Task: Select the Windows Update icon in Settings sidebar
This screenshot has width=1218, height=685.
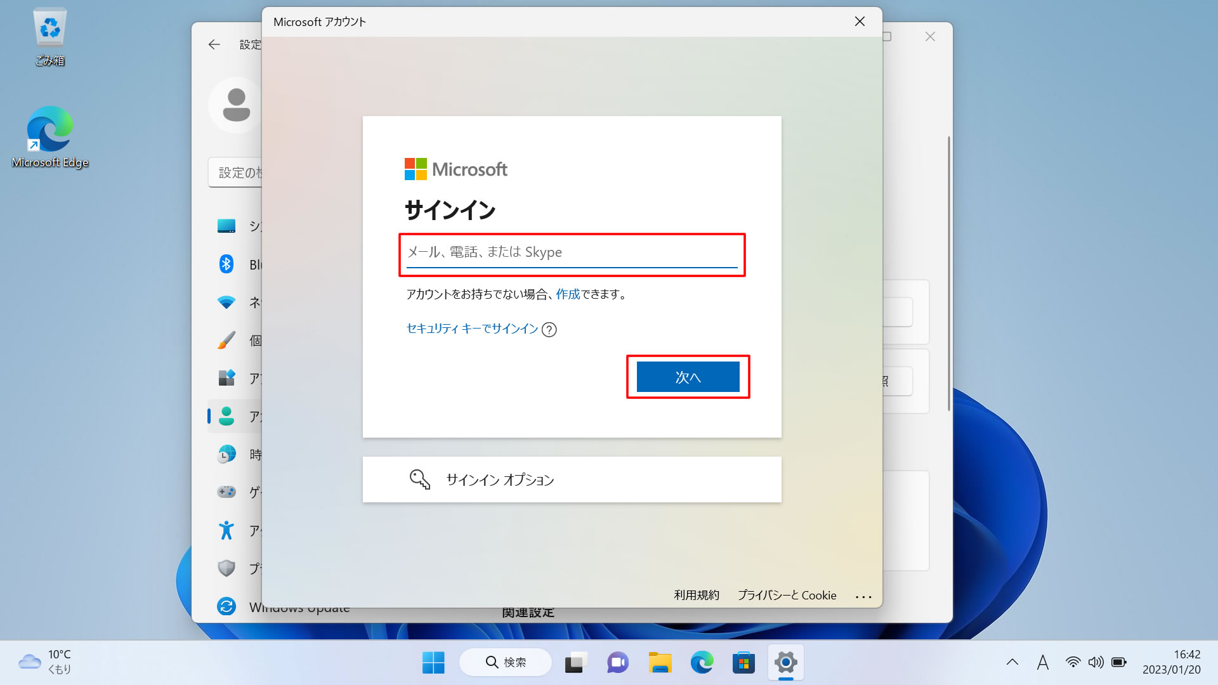Action: [226, 606]
